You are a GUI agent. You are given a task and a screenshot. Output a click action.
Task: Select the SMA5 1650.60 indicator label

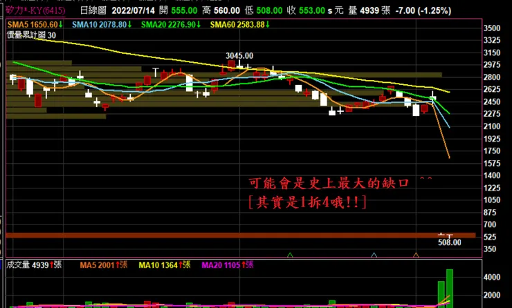coord(35,24)
